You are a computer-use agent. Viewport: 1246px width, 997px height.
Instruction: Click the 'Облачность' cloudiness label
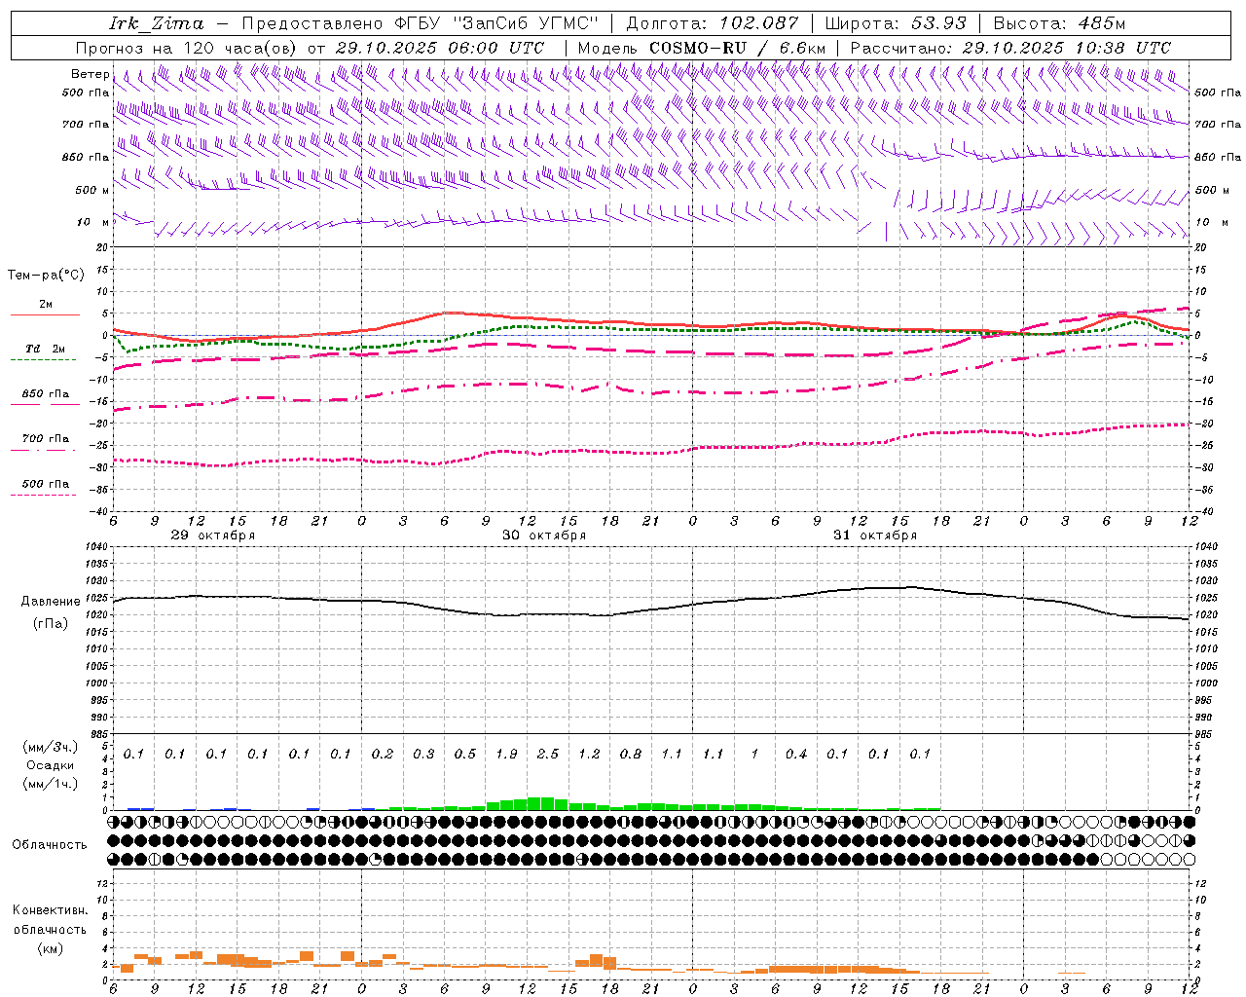(x=50, y=844)
